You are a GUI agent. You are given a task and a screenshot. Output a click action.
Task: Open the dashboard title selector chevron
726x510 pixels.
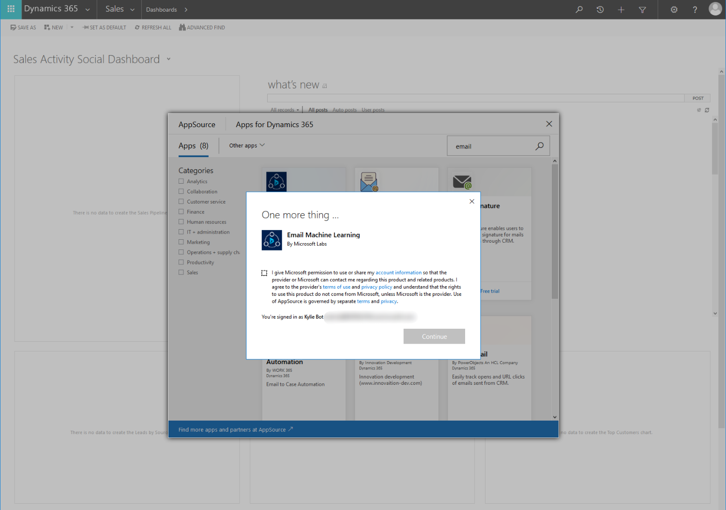(169, 59)
